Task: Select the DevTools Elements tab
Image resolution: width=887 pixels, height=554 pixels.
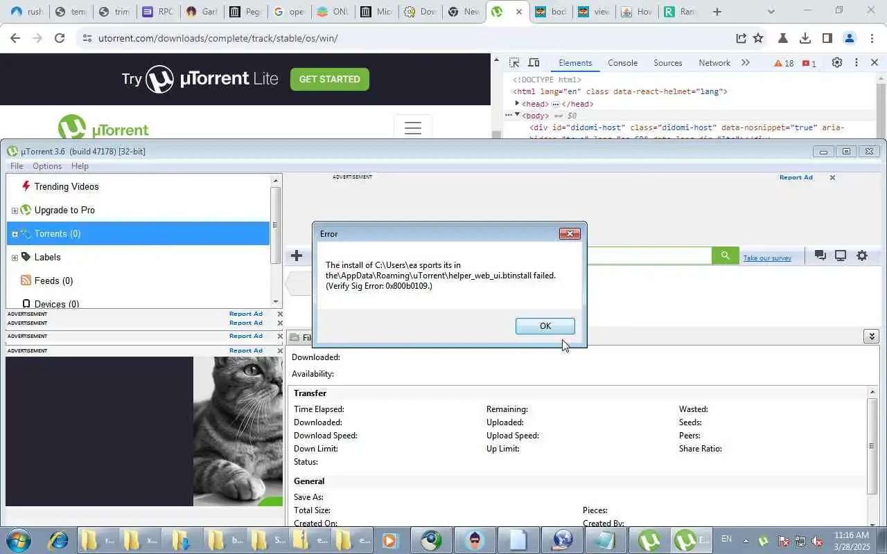Action: (x=575, y=63)
